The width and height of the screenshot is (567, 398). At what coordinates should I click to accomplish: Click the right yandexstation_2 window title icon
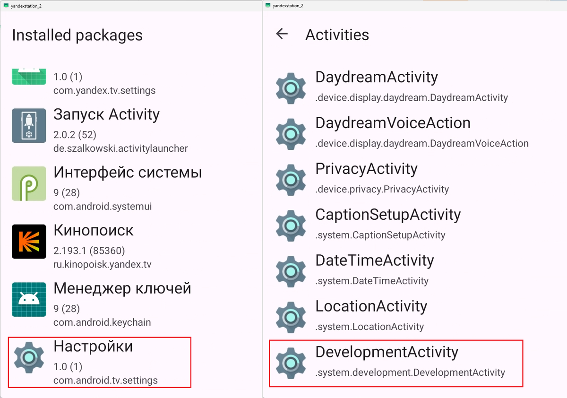(268, 5)
